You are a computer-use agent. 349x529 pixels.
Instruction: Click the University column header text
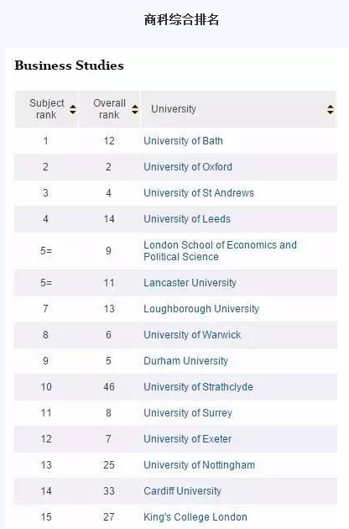pyautogui.click(x=174, y=109)
